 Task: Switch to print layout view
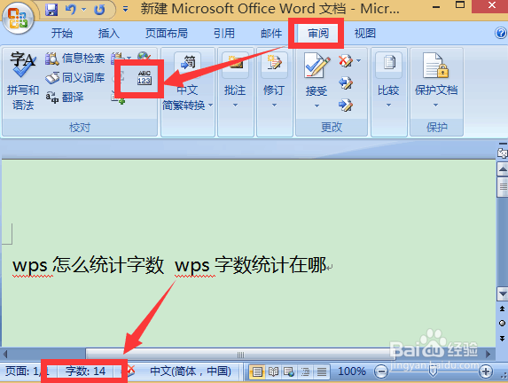pyautogui.click(x=257, y=371)
